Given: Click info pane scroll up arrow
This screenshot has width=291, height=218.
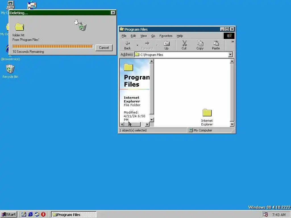Looking at the screenshot, I should point(152,61).
